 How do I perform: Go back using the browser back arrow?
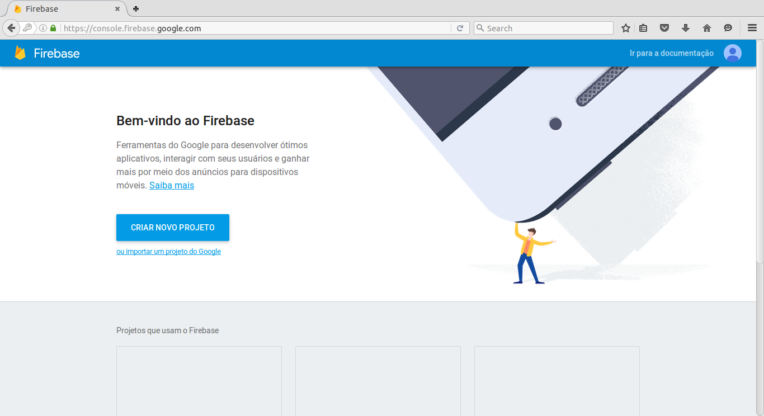pyautogui.click(x=11, y=28)
